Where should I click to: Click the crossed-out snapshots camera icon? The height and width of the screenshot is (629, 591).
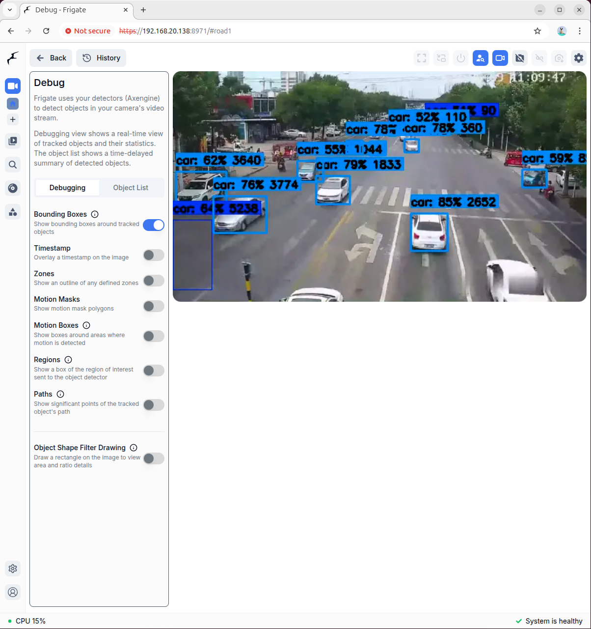pyautogui.click(x=519, y=58)
